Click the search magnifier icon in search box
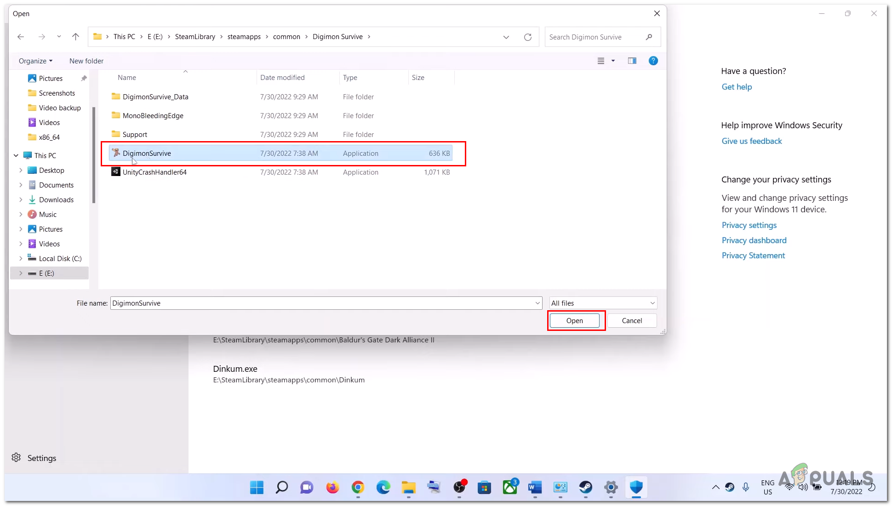The height and width of the screenshot is (506, 892). (649, 37)
